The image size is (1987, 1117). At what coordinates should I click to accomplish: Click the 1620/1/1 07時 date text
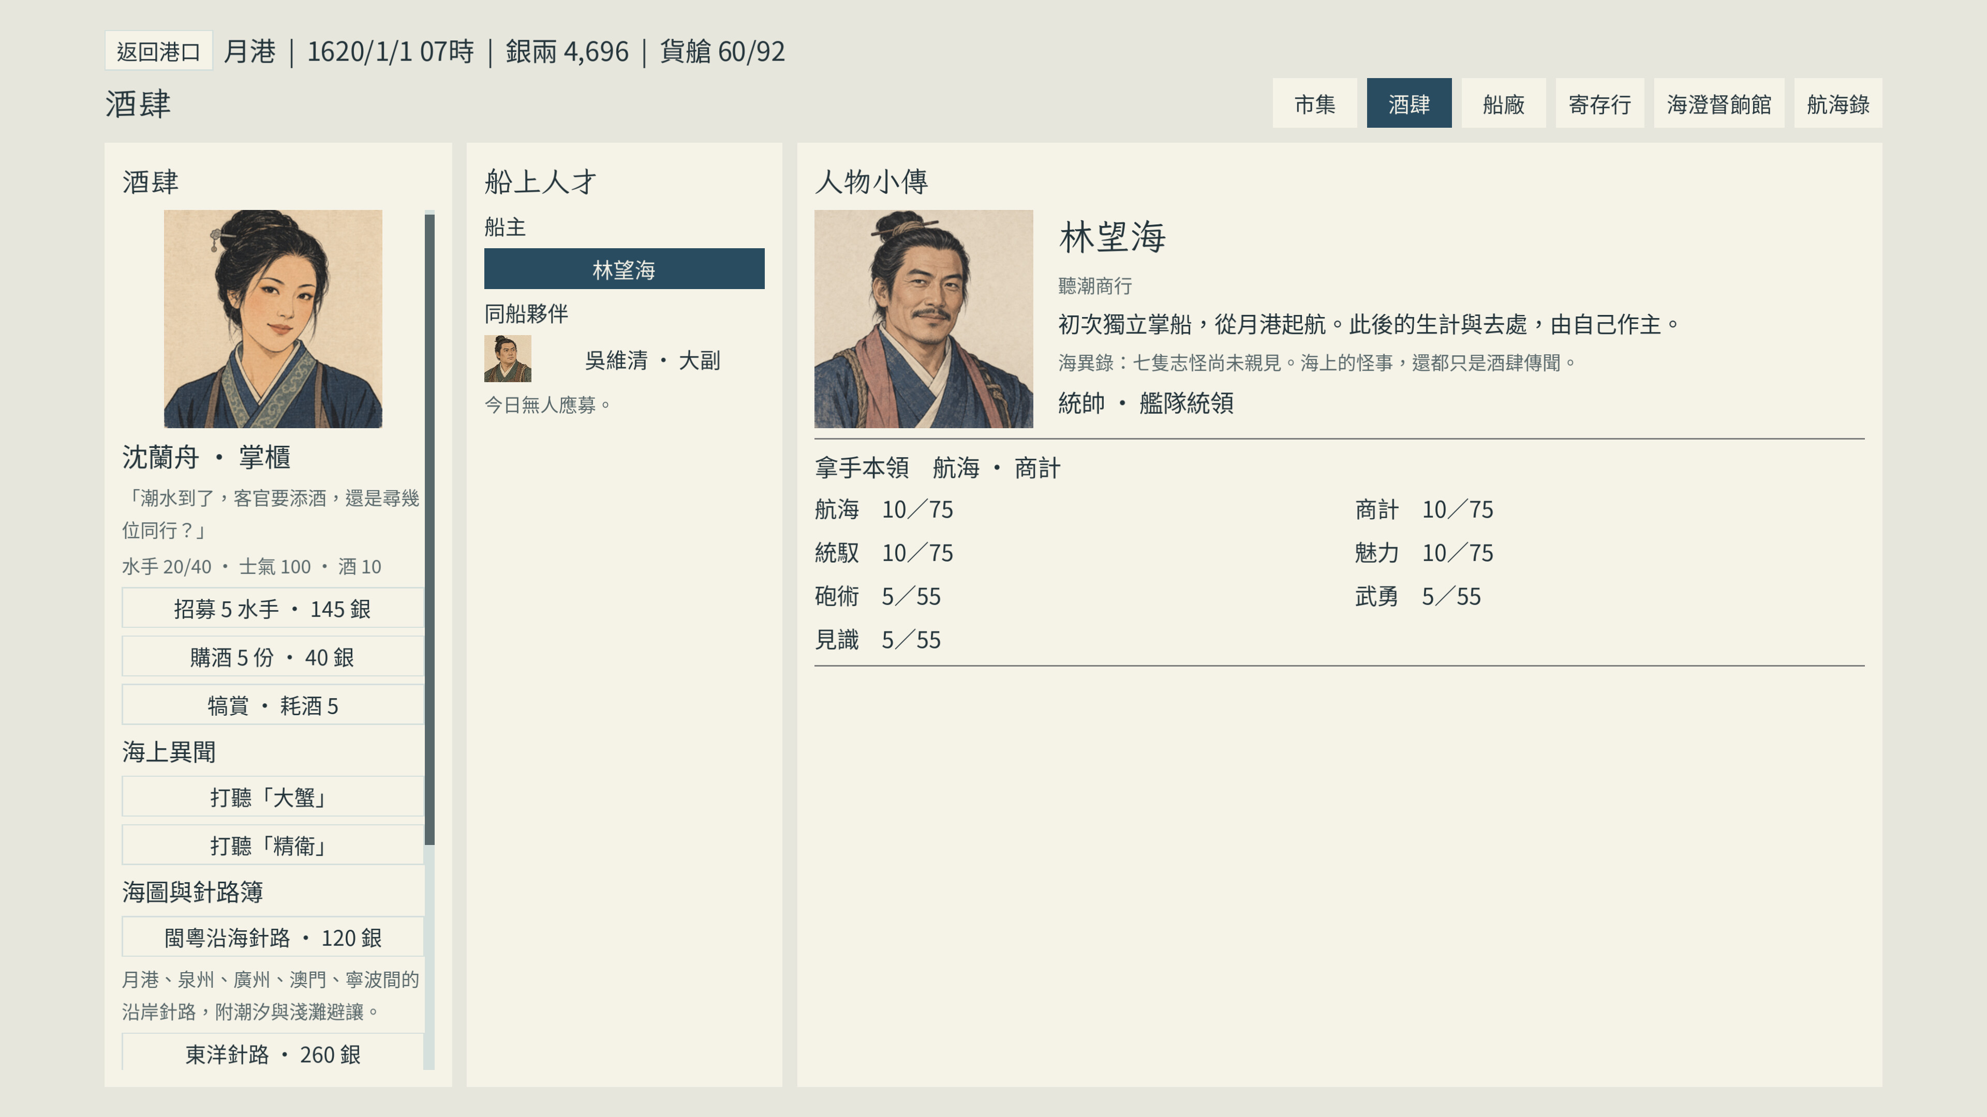[x=390, y=52]
